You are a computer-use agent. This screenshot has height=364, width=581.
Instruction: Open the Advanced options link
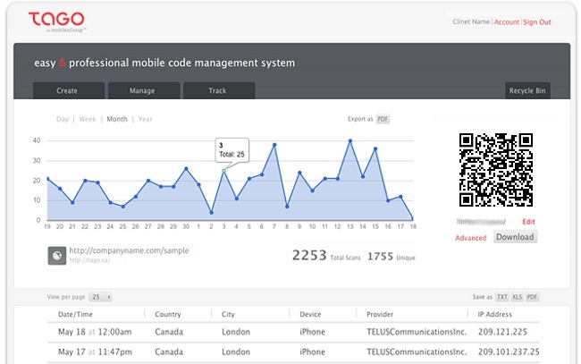pyautogui.click(x=470, y=238)
